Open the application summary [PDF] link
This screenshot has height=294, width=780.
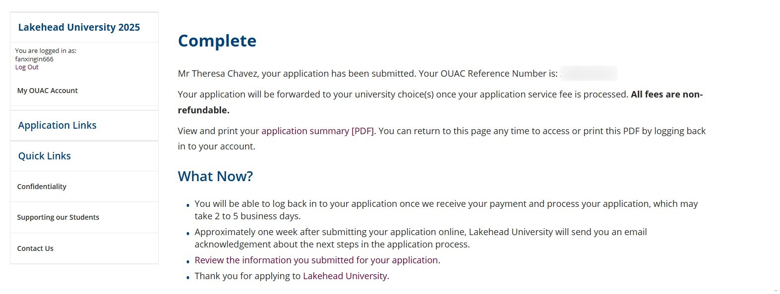coord(318,131)
